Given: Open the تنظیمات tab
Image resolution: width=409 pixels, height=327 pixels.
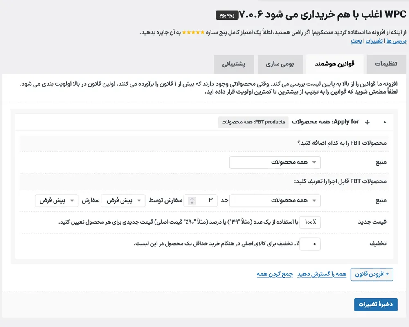Looking at the screenshot, I should click(386, 64).
